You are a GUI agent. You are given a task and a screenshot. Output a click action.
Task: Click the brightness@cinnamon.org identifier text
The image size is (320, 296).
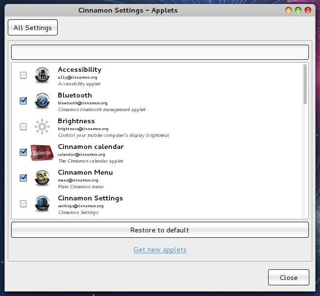pyautogui.click(x=83, y=129)
